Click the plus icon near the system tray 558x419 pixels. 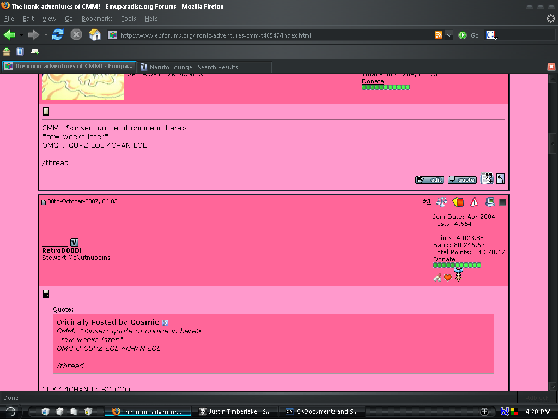click(x=484, y=411)
